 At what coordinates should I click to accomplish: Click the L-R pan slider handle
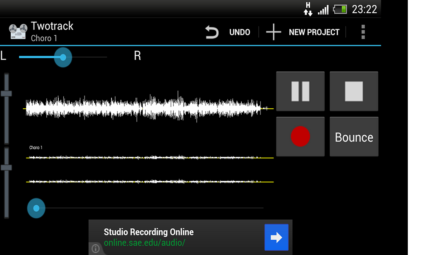pyautogui.click(x=63, y=57)
